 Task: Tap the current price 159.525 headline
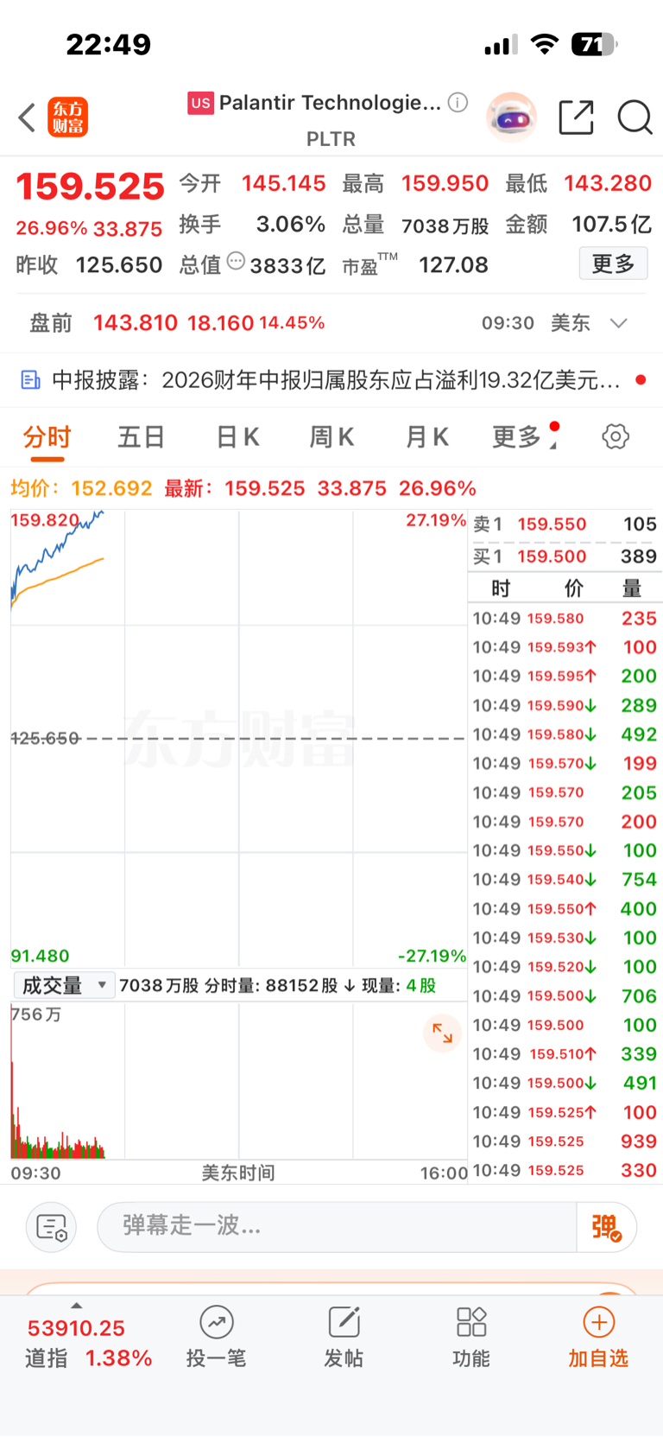click(x=90, y=187)
